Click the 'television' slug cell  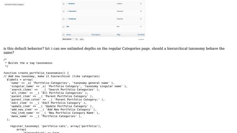pyautogui.click(x=120, y=11)
